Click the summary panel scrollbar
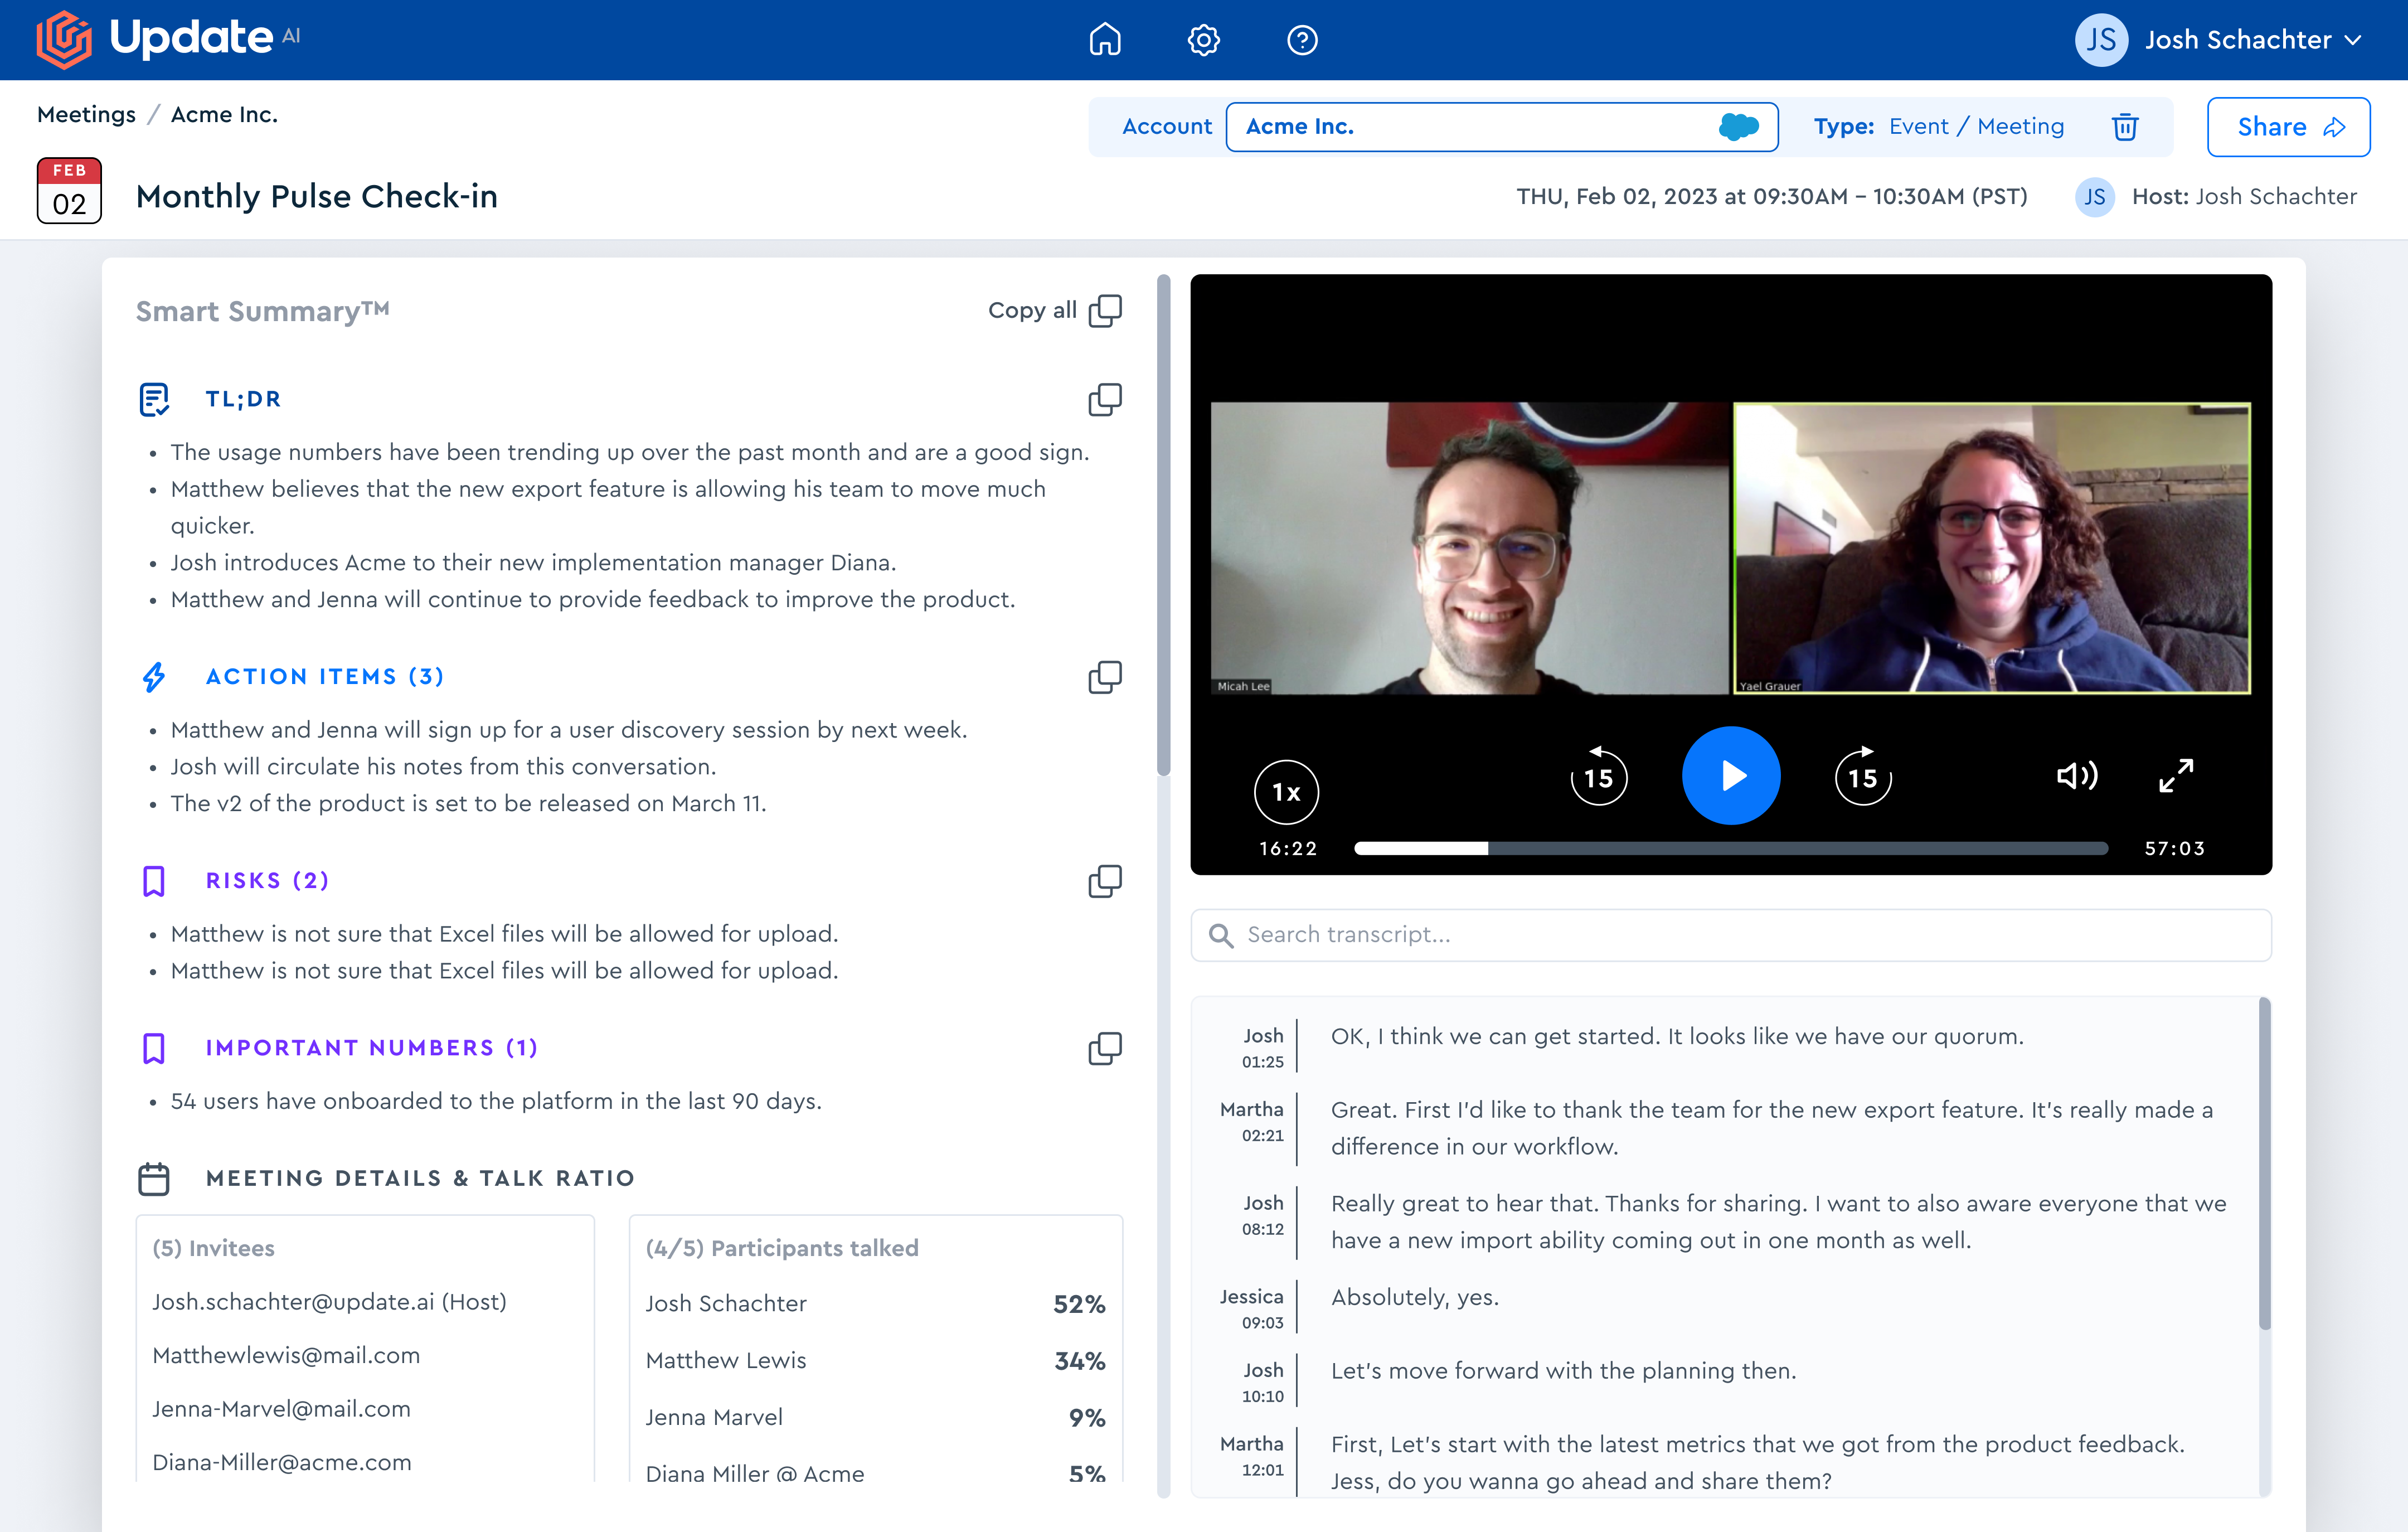 point(1163,526)
